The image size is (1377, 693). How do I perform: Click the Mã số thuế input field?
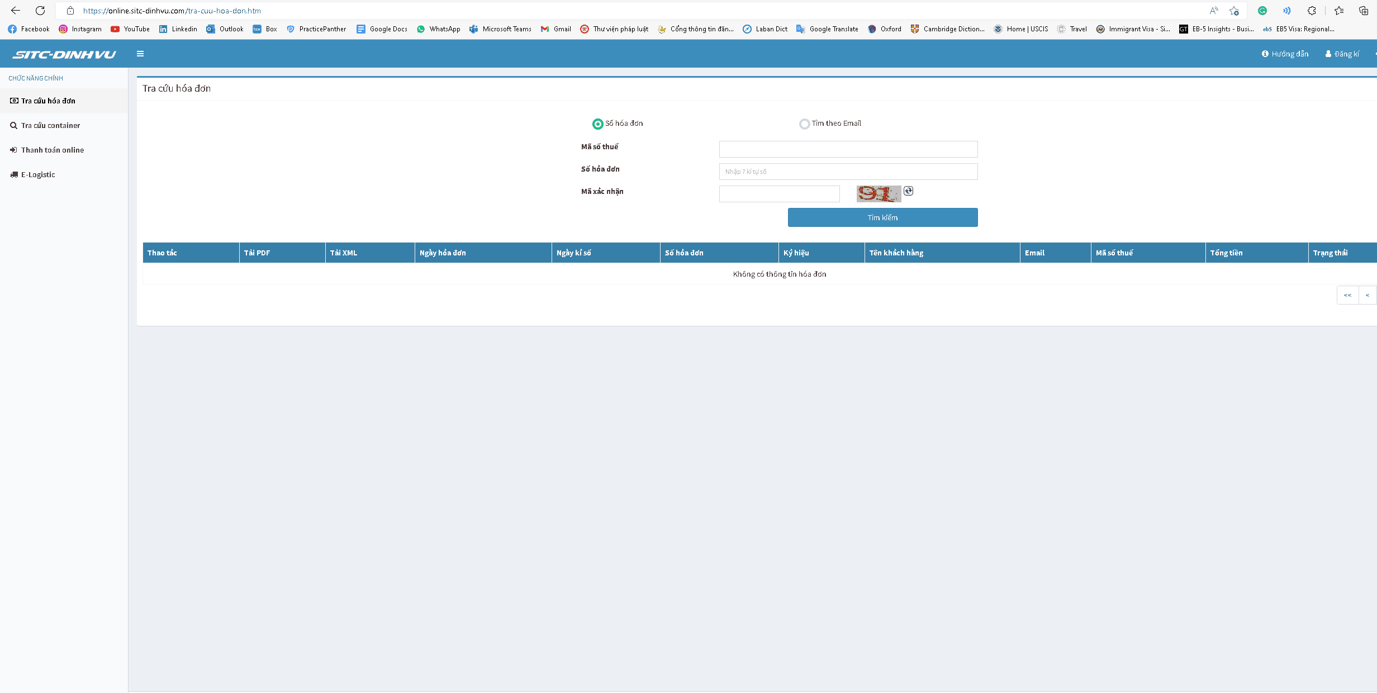tap(848, 149)
